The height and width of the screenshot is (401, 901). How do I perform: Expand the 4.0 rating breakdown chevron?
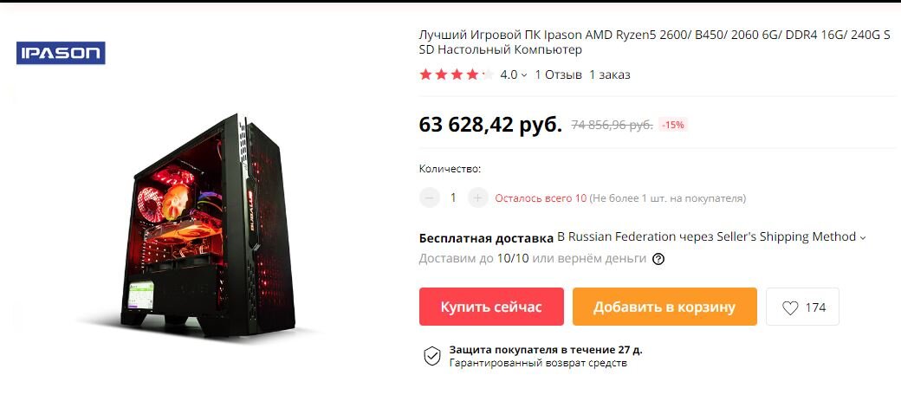click(x=523, y=75)
